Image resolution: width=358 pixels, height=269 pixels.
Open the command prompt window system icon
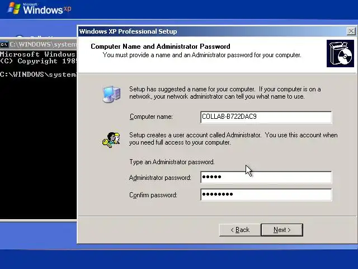[4, 44]
